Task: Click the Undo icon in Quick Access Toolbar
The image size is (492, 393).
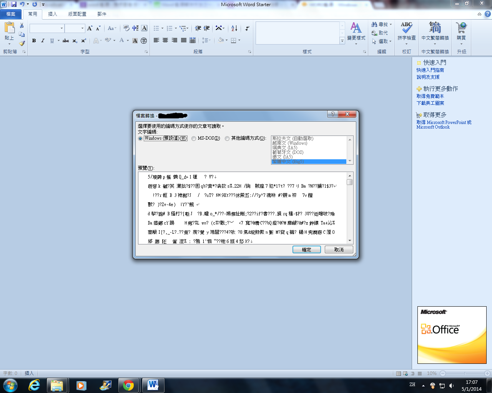Action: pos(22,4)
